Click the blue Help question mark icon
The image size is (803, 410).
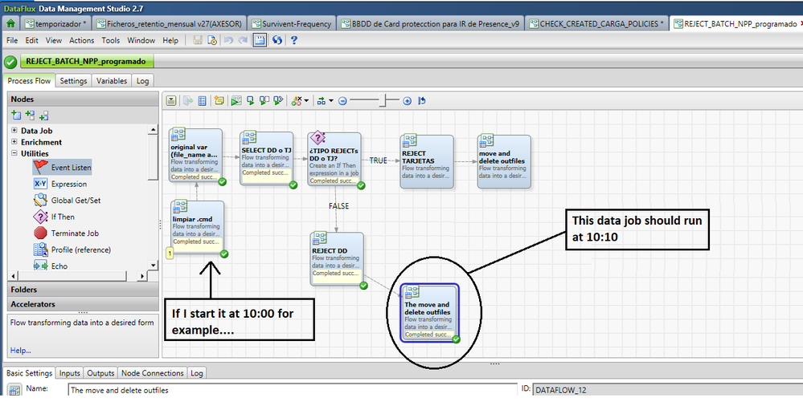point(294,40)
